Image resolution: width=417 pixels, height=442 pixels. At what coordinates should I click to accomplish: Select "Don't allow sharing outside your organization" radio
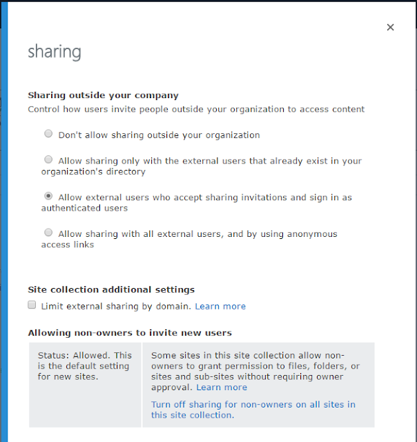pos(48,133)
